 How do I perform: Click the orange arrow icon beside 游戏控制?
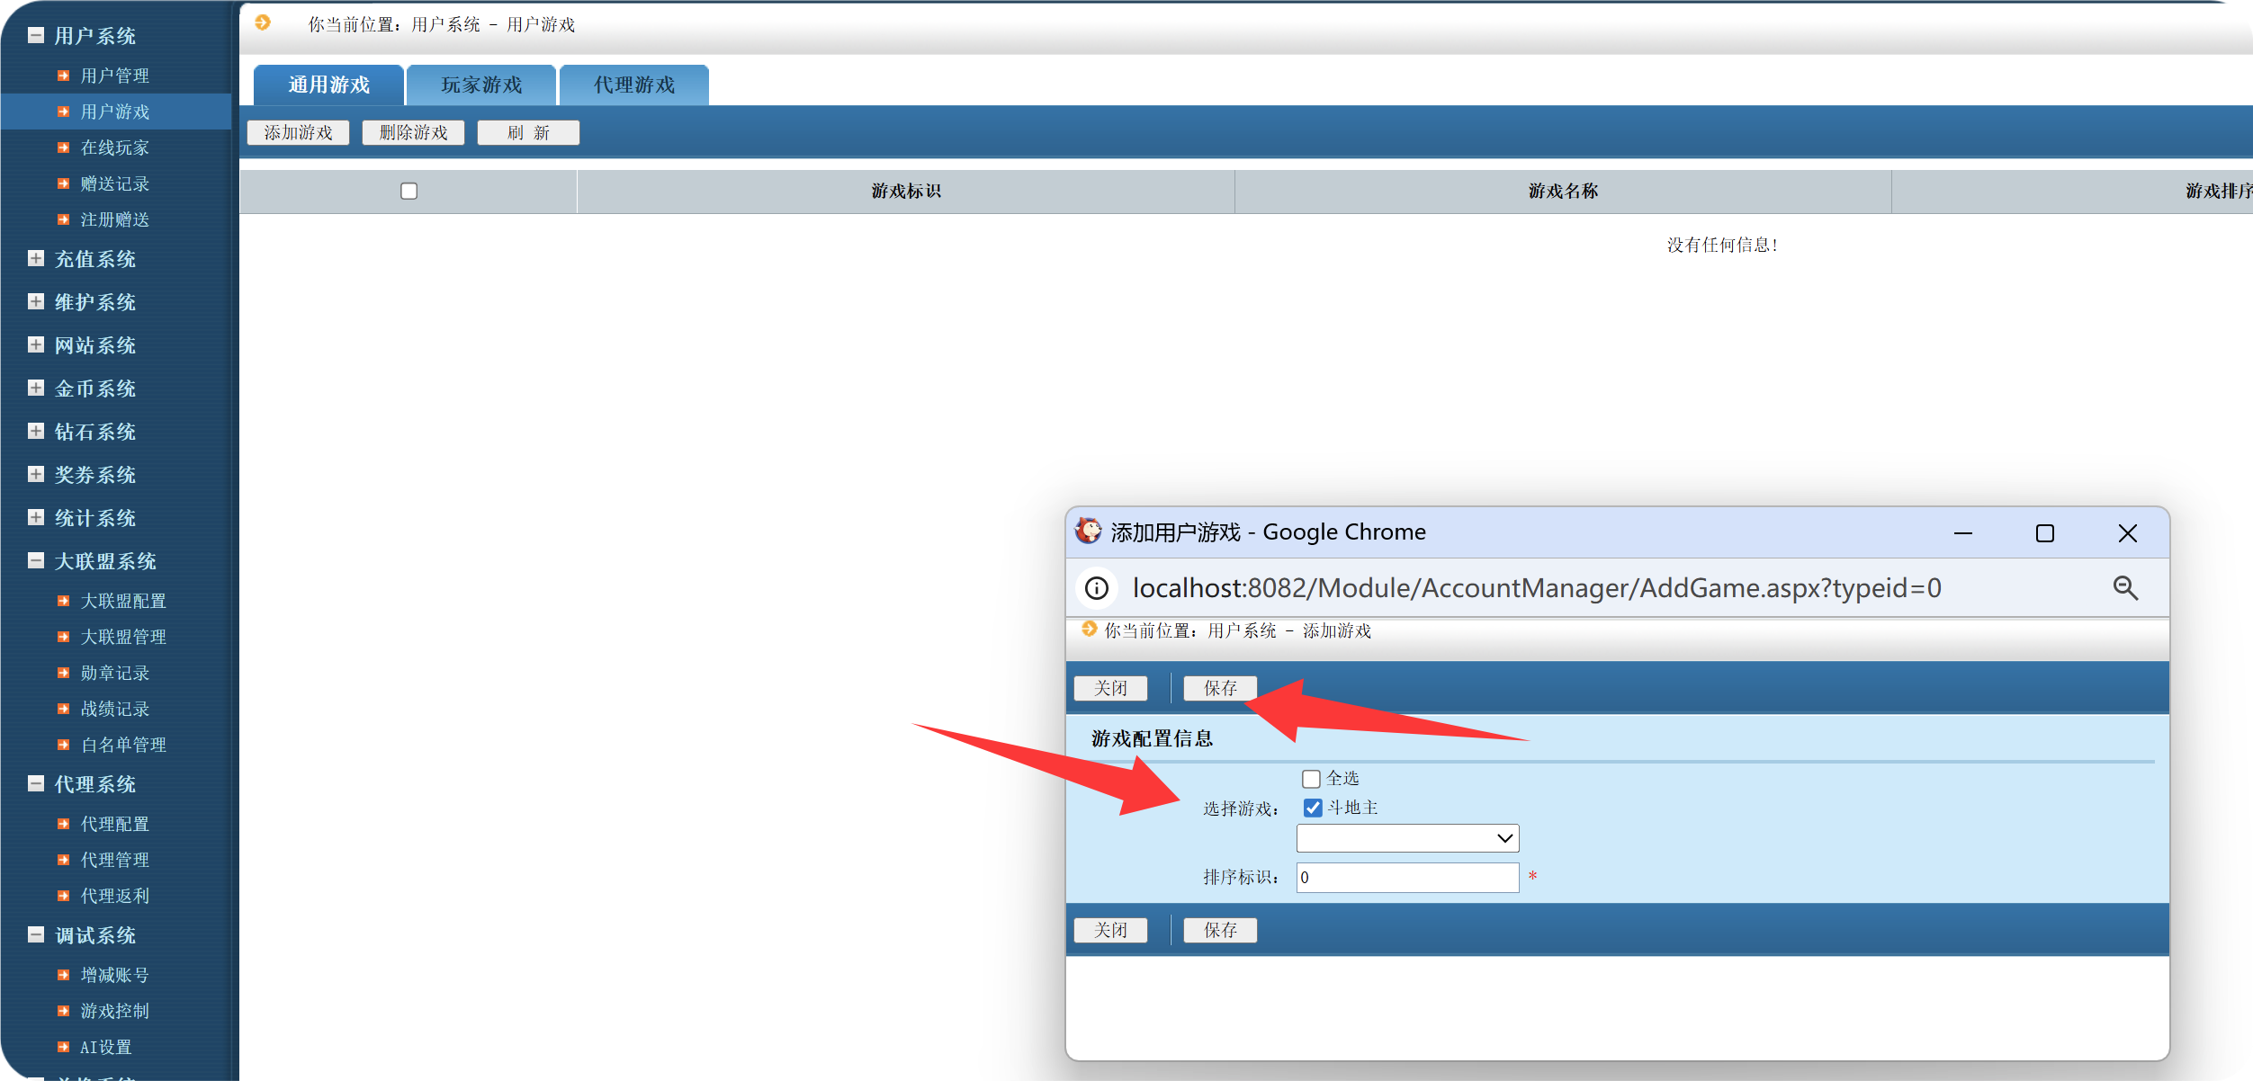(x=63, y=1011)
